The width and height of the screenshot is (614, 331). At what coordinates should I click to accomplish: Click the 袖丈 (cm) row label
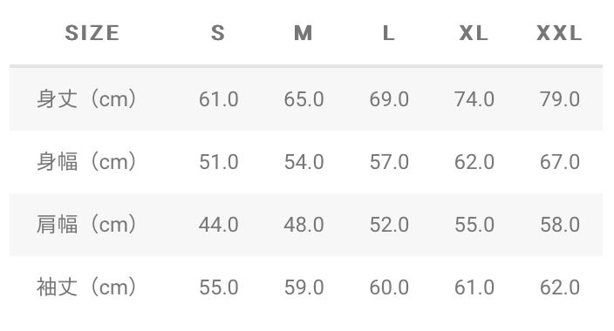coord(86,287)
